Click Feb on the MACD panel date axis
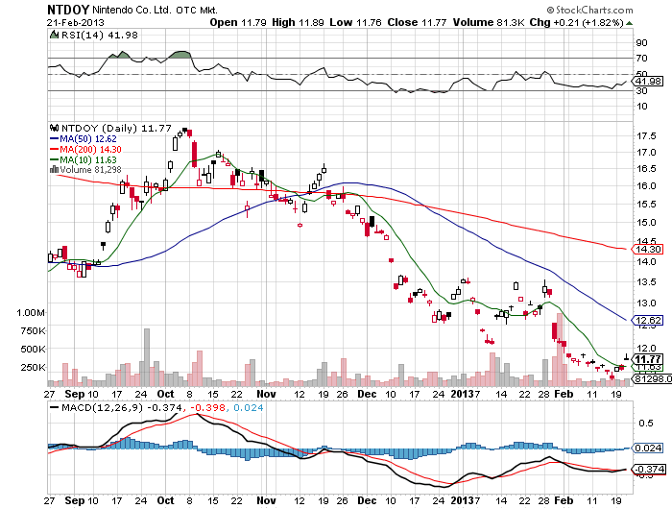Image resolution: width=672 pixels, height=509 pixels. coord(564,500)
